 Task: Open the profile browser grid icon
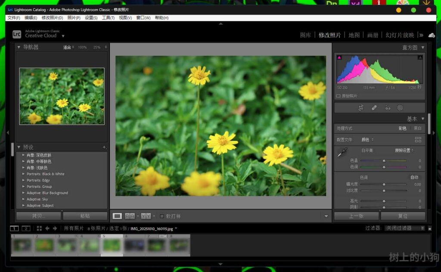(418, 140)
